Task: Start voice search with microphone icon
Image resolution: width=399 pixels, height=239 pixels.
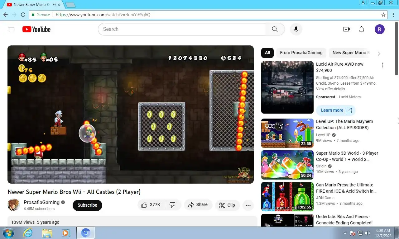Action: coord(296,29)
